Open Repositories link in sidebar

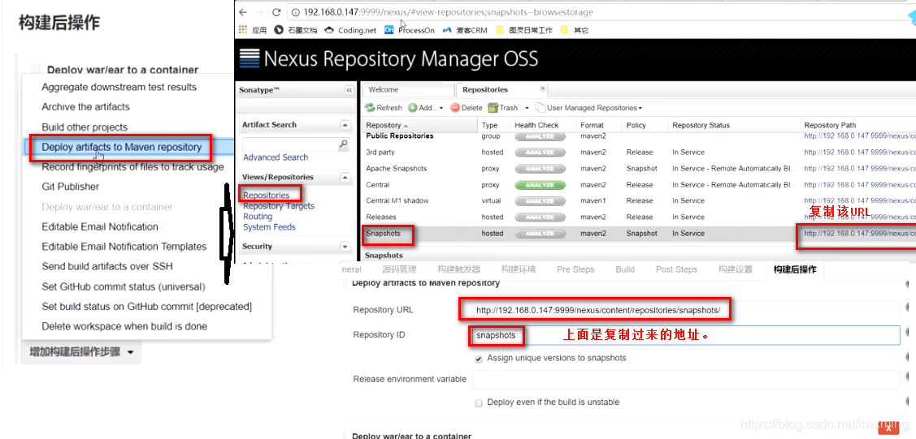pos(267,196)
